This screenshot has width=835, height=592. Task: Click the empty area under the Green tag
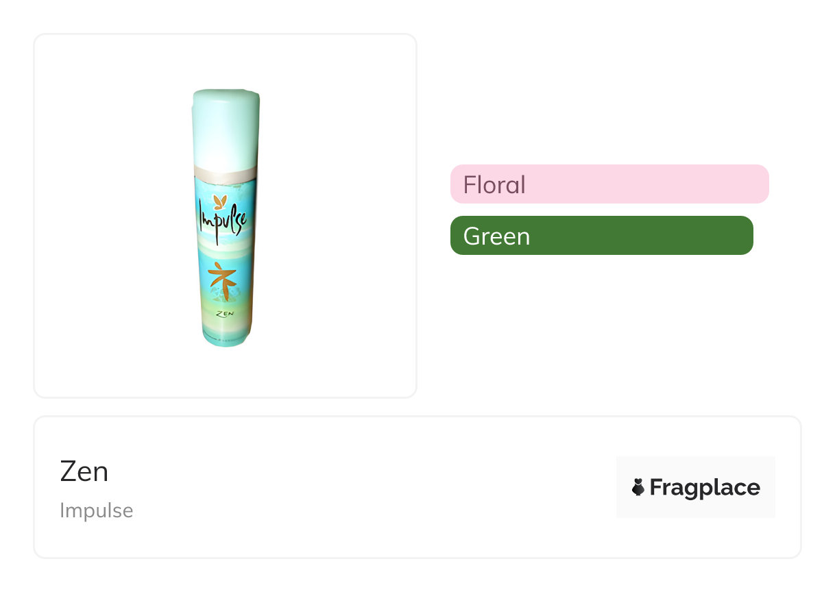(x=603, y=315)
